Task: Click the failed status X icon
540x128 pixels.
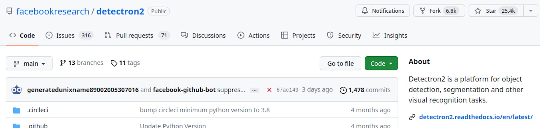Action: [269, 90]
